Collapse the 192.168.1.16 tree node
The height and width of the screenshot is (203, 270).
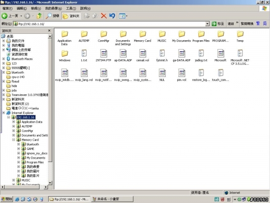pyautogui.click(x=8, y=117)
